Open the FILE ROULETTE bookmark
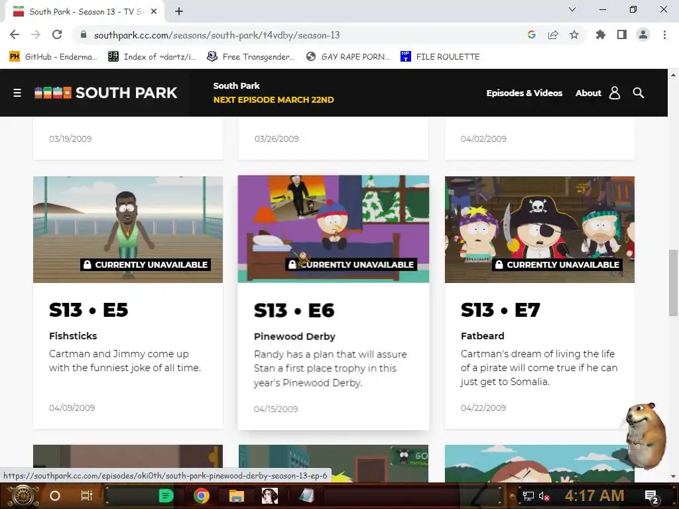 point(440,57)
